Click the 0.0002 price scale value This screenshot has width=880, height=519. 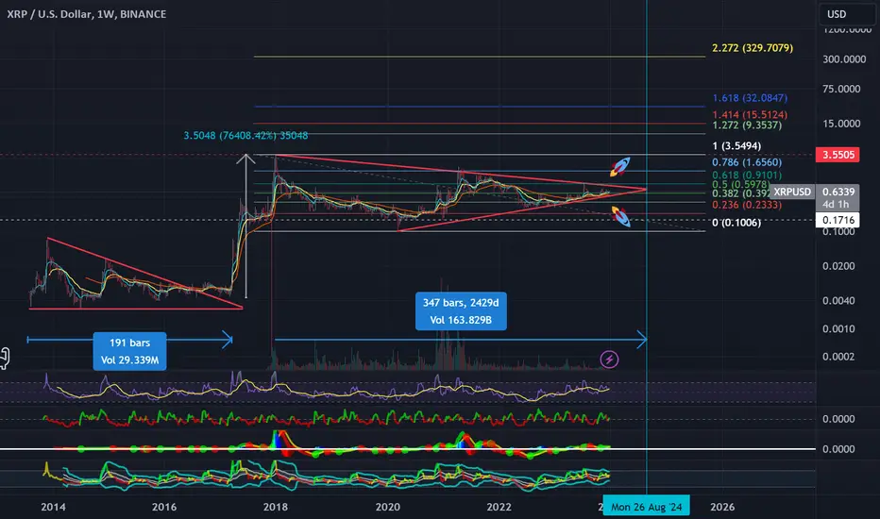[839, 357]
